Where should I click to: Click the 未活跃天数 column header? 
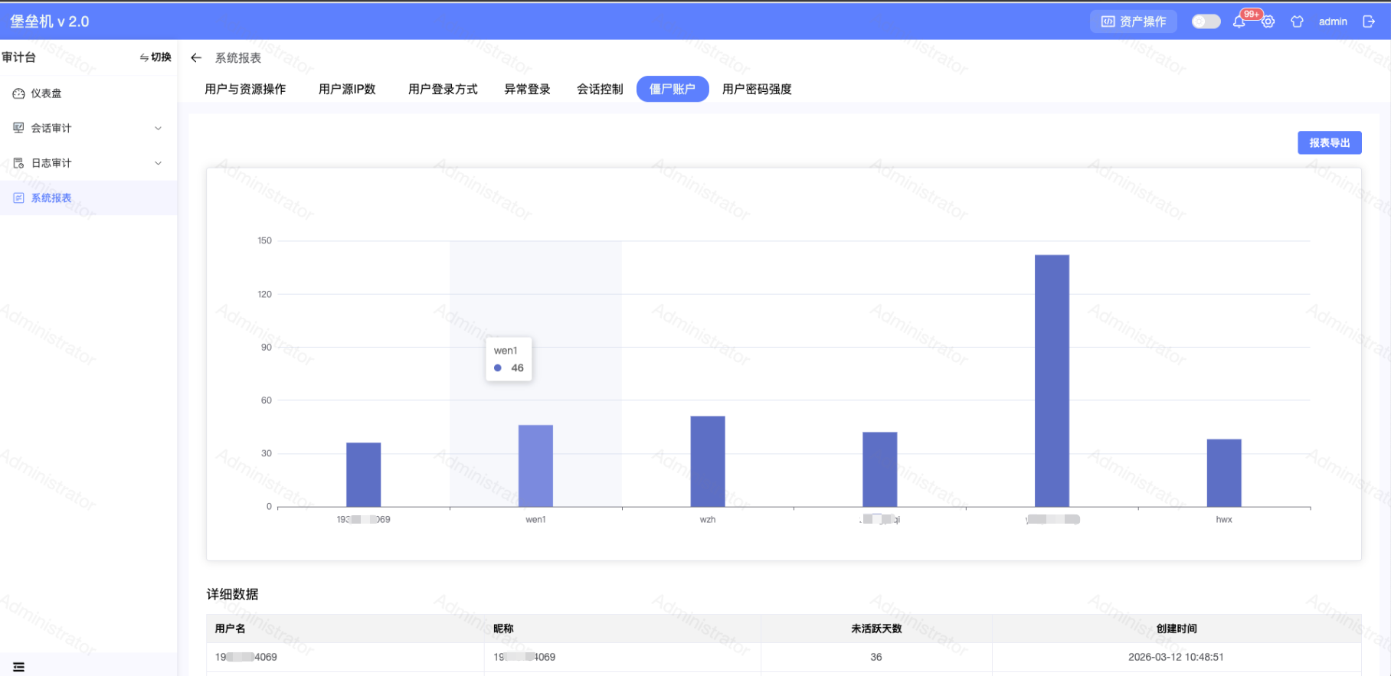click(876, 629)
